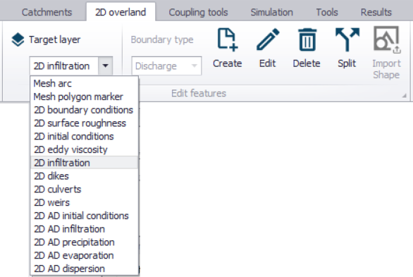Click the Target layer label

(x=54, y=39)
